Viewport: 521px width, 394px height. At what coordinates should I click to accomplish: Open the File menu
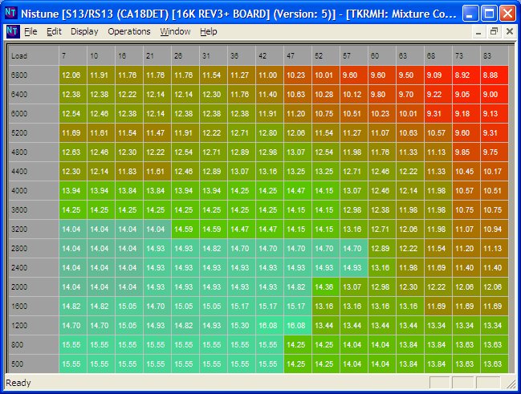31,32
